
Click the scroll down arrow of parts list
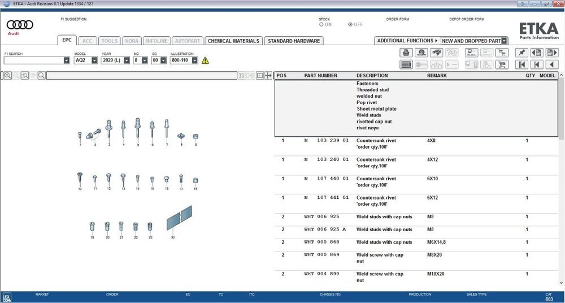click(561, 283)
